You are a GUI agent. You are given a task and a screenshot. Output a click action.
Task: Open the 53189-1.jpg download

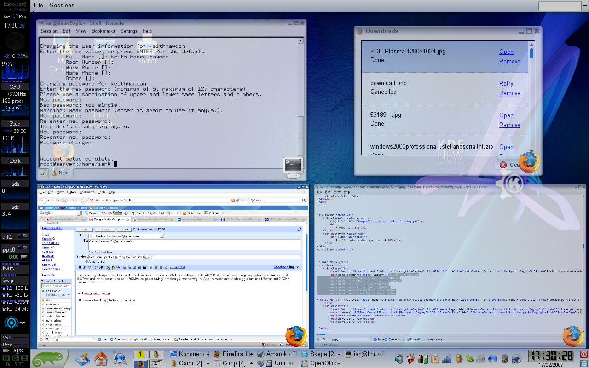506,115
